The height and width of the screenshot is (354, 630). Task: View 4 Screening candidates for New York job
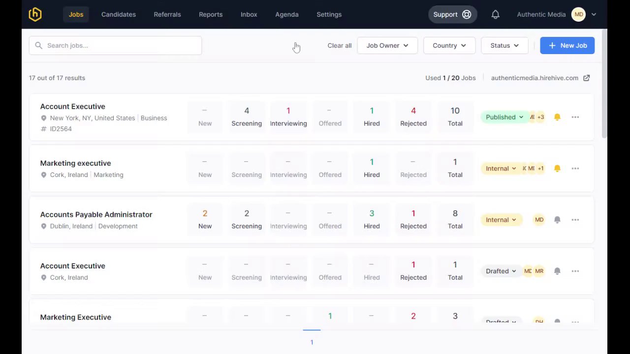pos(247,117)
